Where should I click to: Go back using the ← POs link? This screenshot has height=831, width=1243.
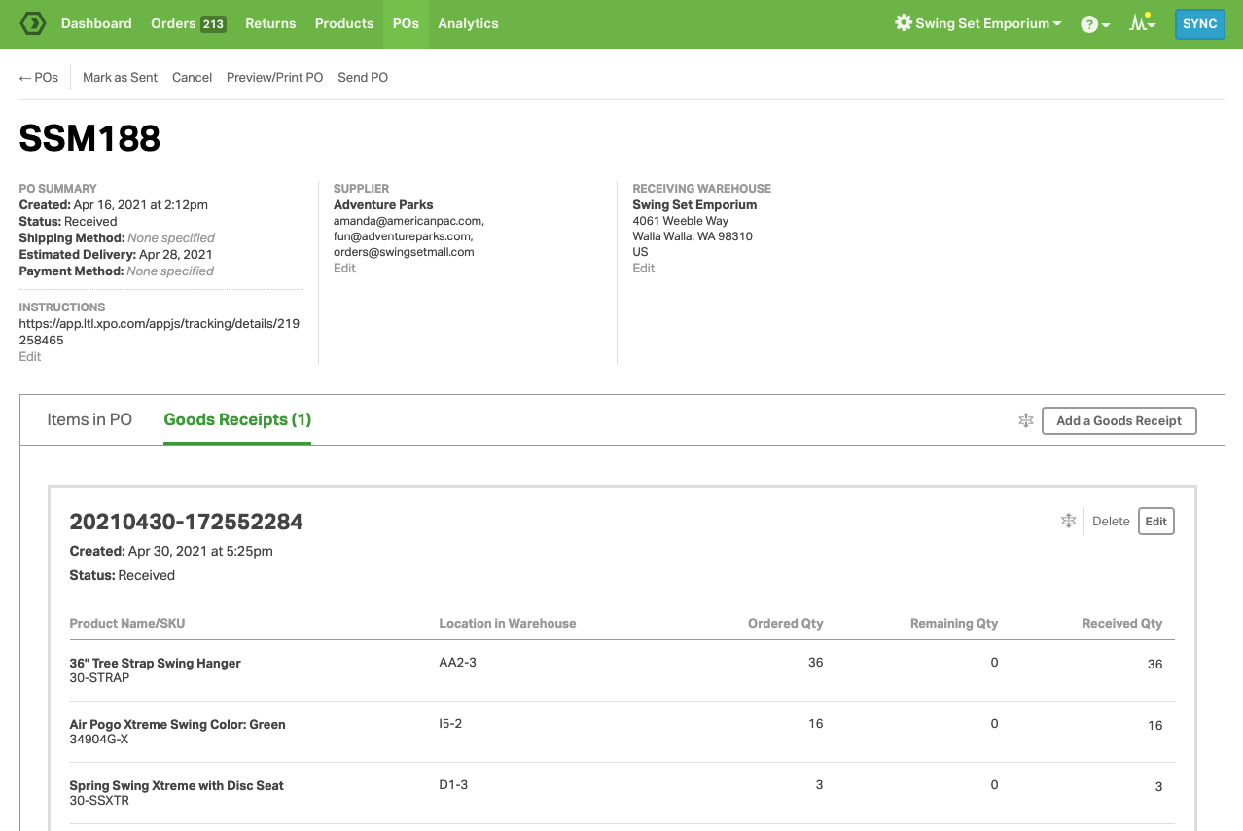[39, 77]
